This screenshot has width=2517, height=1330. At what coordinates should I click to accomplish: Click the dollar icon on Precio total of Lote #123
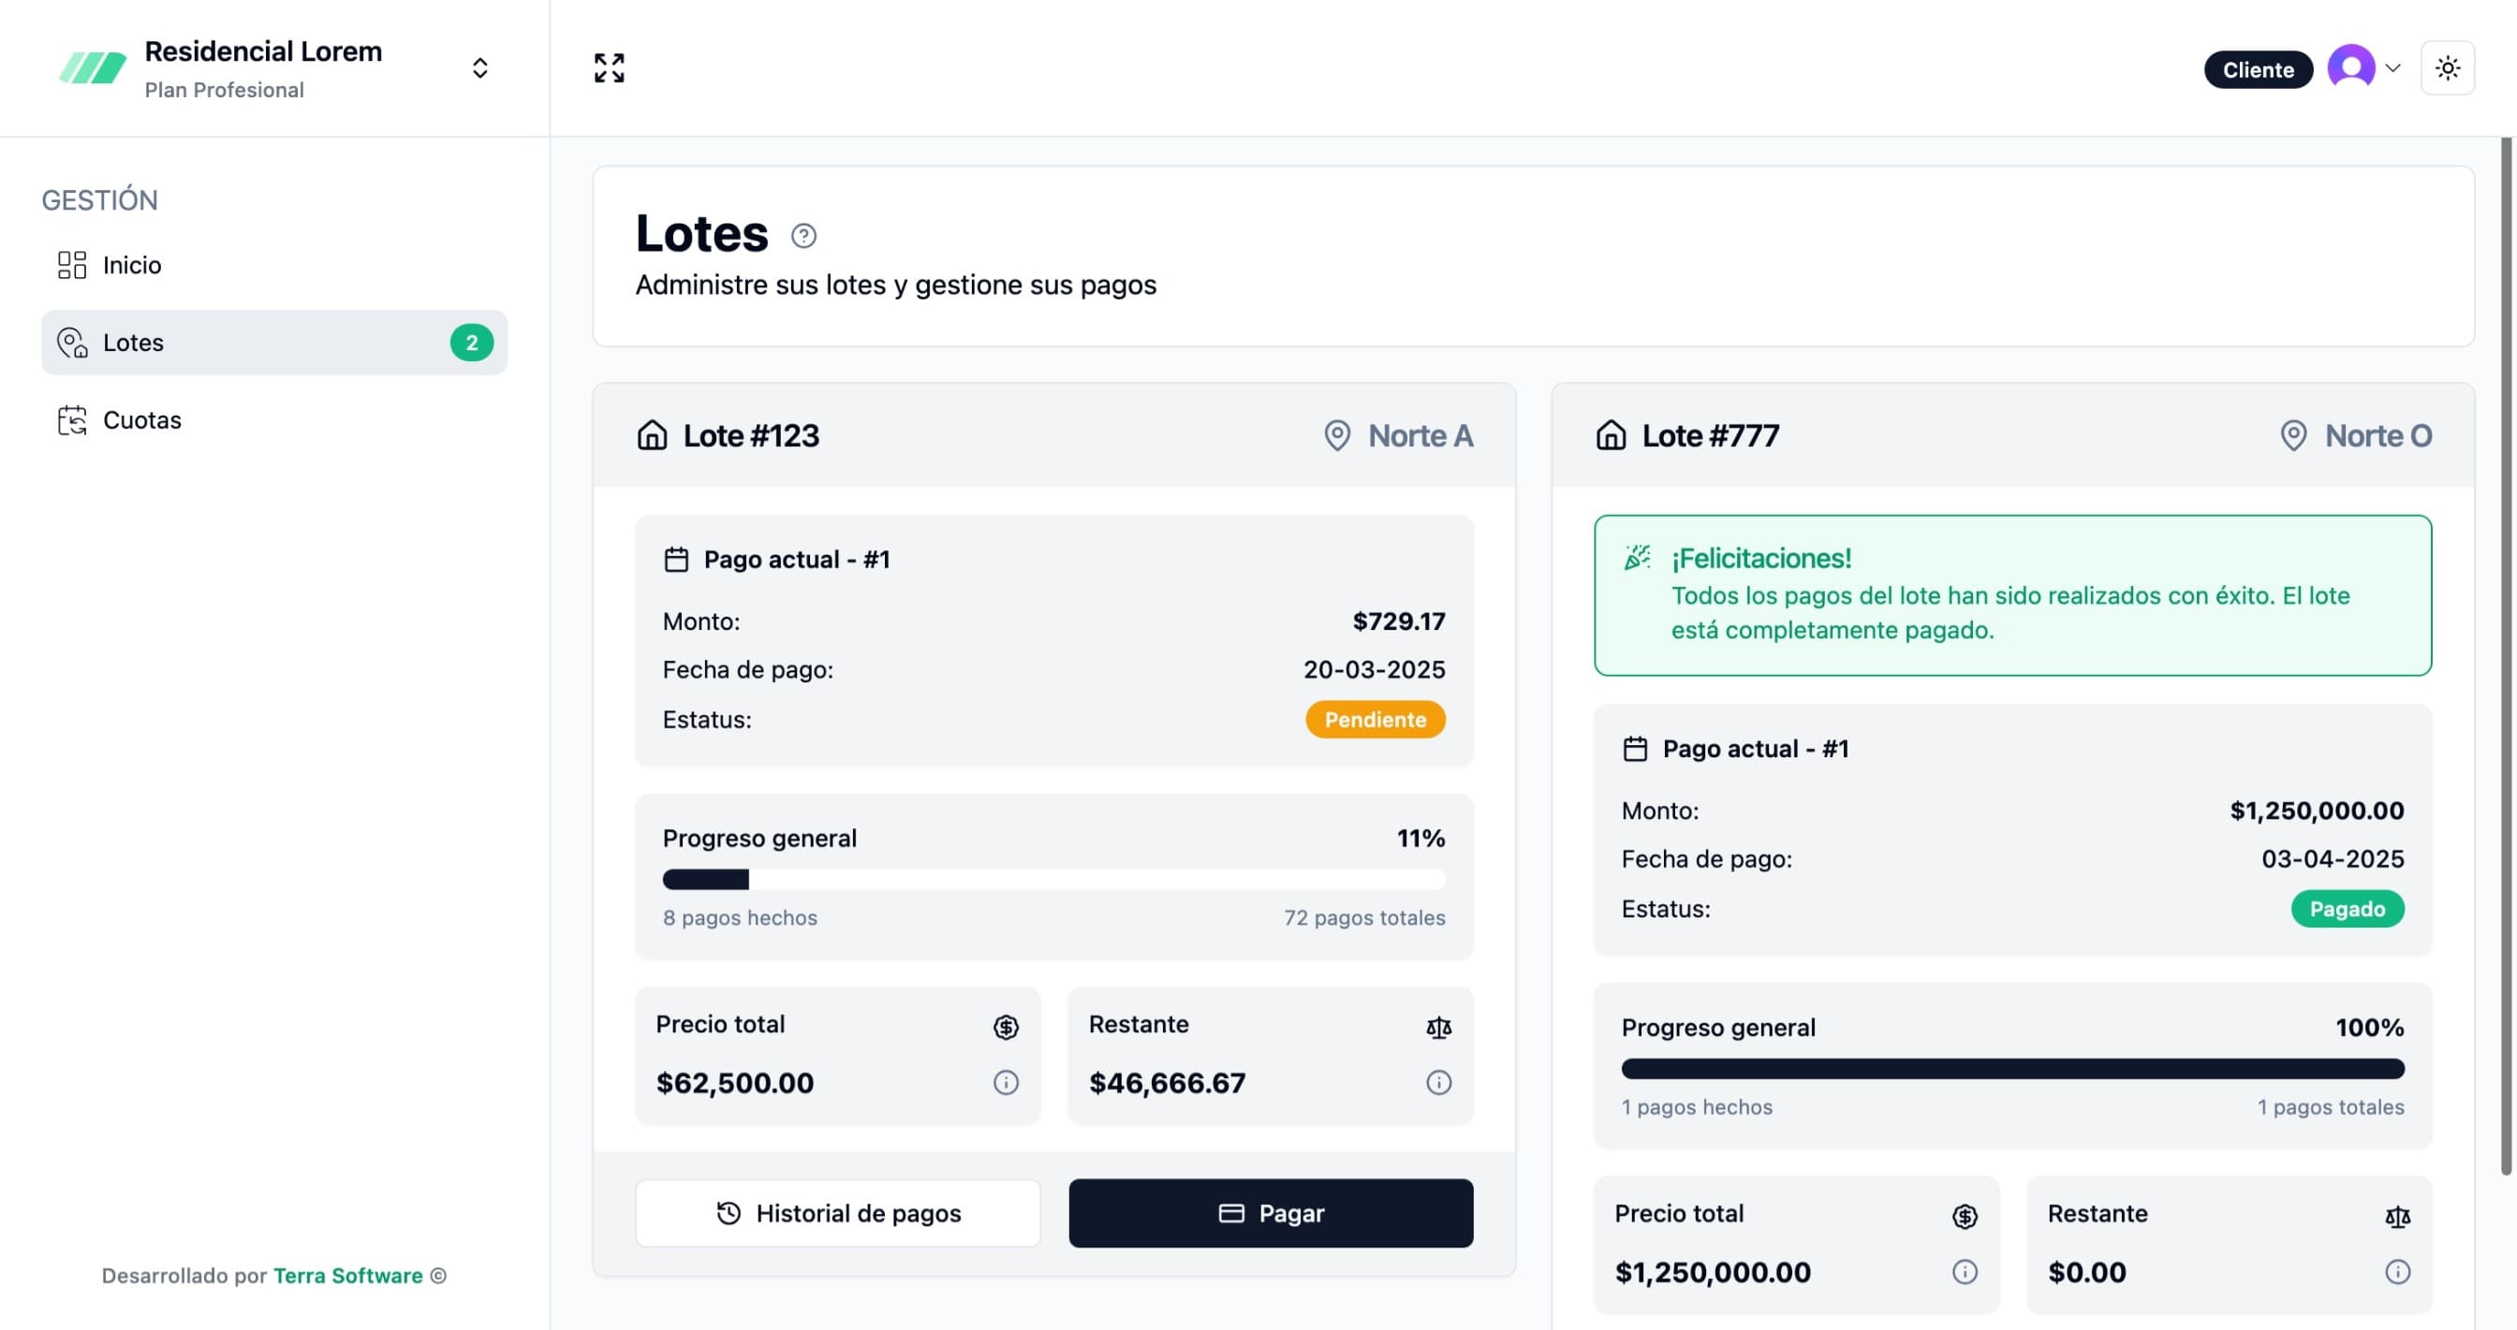point(1007,1027)
